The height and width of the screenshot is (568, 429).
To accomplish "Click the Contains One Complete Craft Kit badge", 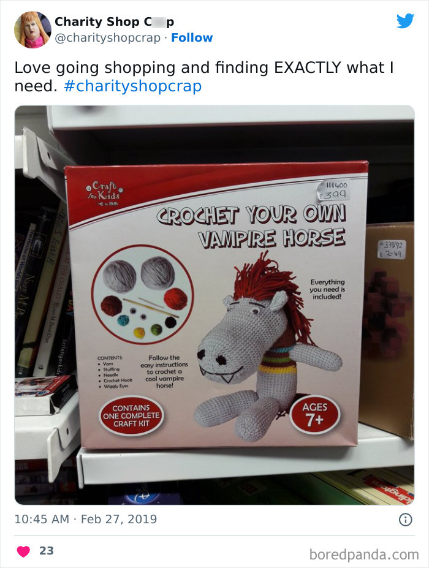I will pos(131,416).
